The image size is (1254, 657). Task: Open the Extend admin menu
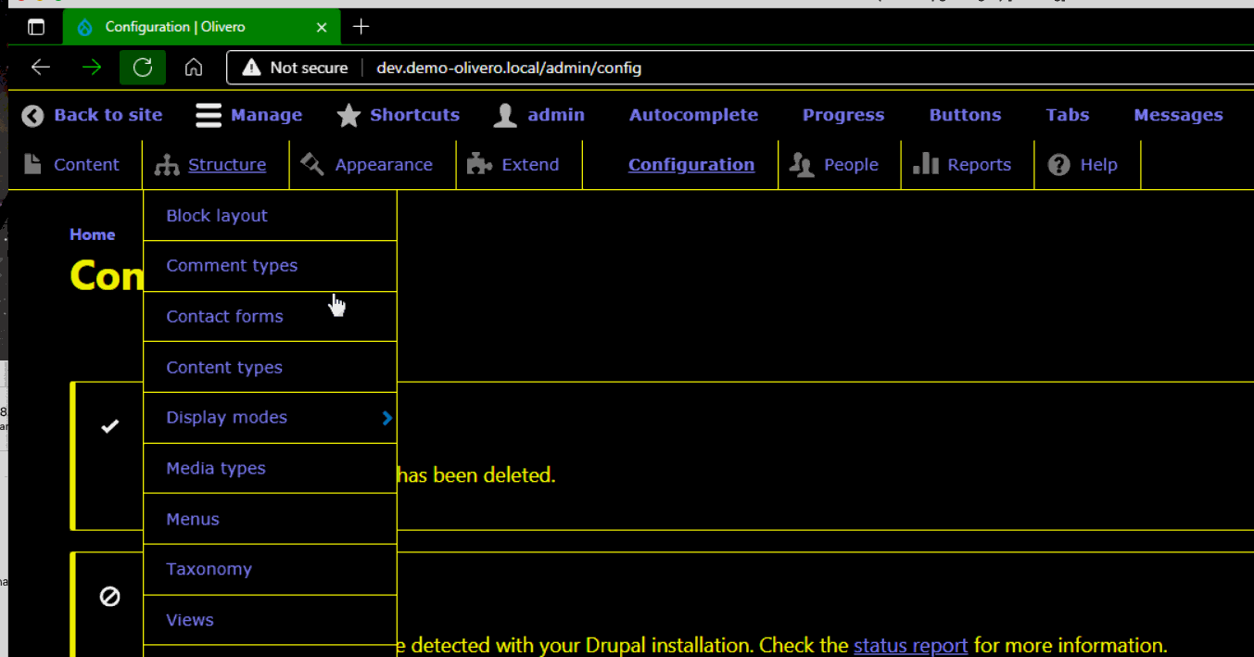coord(530,165)
